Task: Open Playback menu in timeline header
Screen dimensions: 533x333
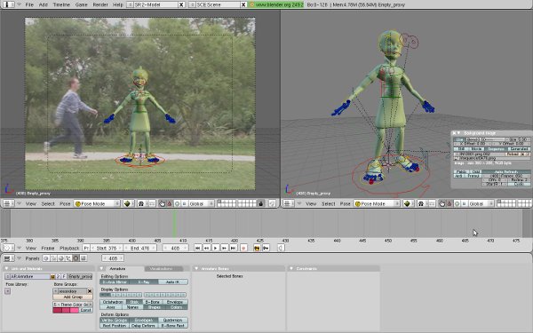Action: click(69, 249)
